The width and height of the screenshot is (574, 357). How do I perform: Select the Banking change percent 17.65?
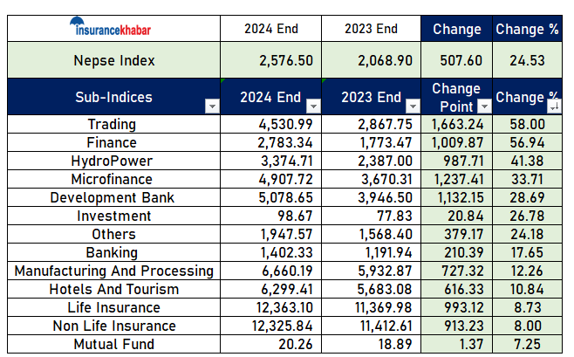coord(528,252)
